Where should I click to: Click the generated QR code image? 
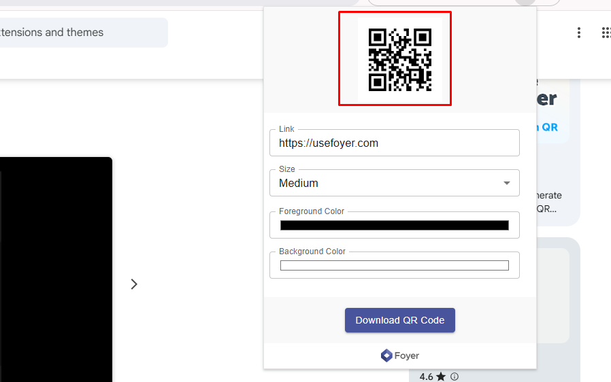(x=400, y=60)
